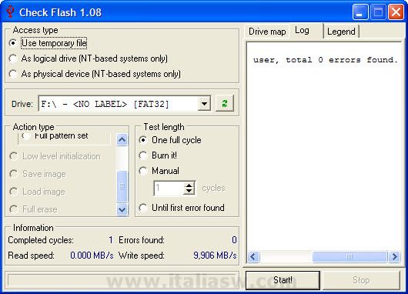Viewport: 408px width, 294px height.
Task: Click the Completed cycles value 1
Action: tap(111, 240)
